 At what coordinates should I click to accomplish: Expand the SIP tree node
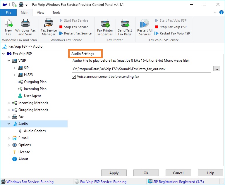tap(14, 68)
